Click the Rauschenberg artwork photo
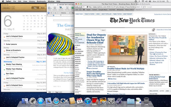This screenshot has width=171, height=107. pos(127,49)
